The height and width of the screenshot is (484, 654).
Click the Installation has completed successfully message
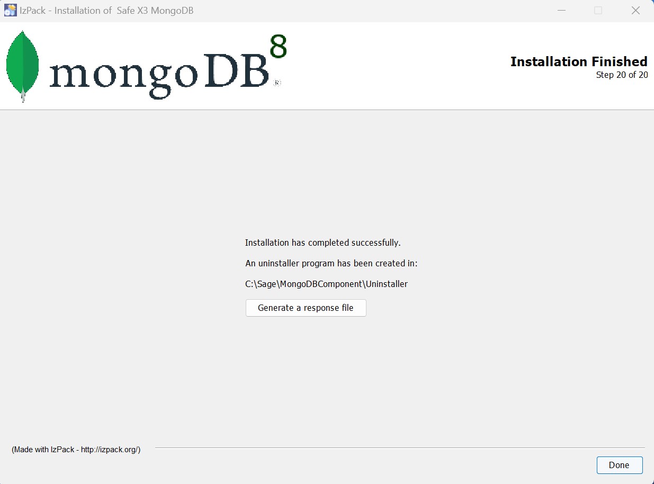coord(322,243)
